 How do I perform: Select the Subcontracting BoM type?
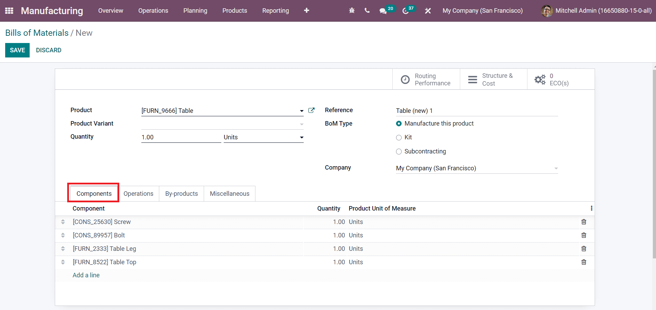tap(399, 152)
